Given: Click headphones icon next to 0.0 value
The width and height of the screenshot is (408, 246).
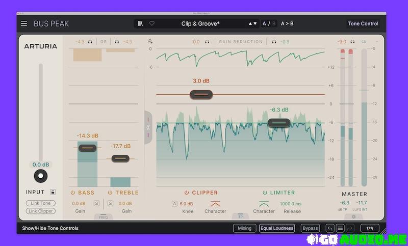Looking at the screenshot, I should click(207, 42).
